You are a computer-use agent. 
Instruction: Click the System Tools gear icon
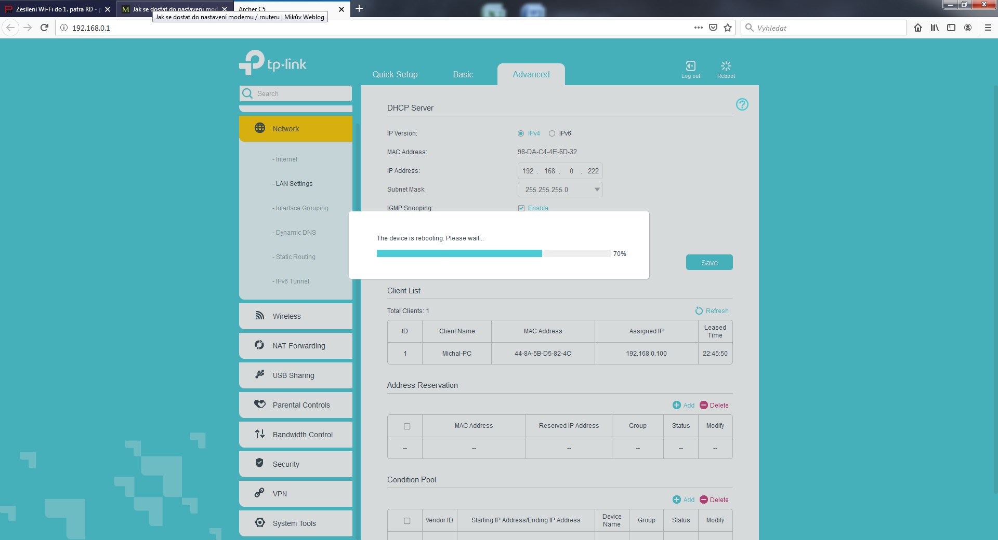(260, 523)
